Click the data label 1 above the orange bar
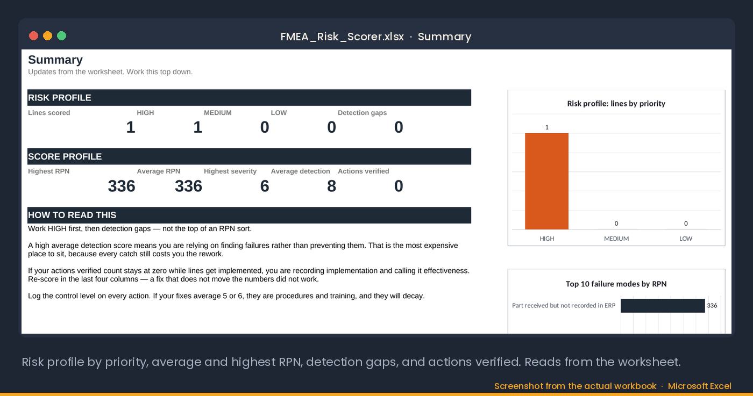 click(546, 127)
